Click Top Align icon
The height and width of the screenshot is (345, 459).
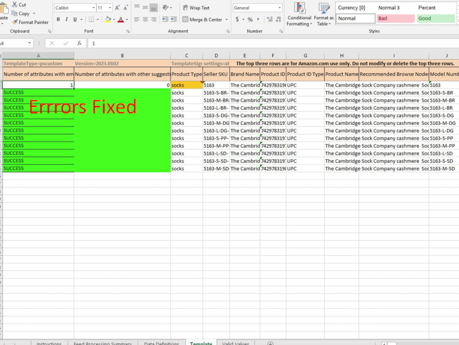[x=137, y=7]
